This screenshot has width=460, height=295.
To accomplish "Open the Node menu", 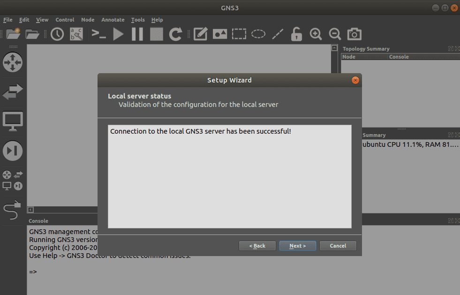I will tap(88, 20).
